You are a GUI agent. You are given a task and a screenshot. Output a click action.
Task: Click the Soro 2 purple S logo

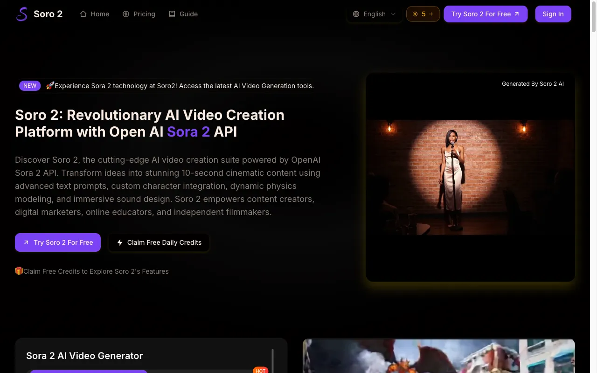pyautogui.click(x=22, y=14)
